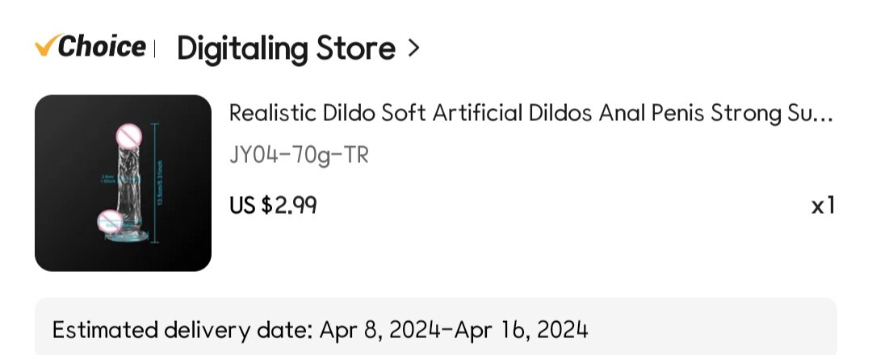This screenshot has width=872, height=355.
Task: Open the product title starting with Realistic
Action: (x=517, y=113)
